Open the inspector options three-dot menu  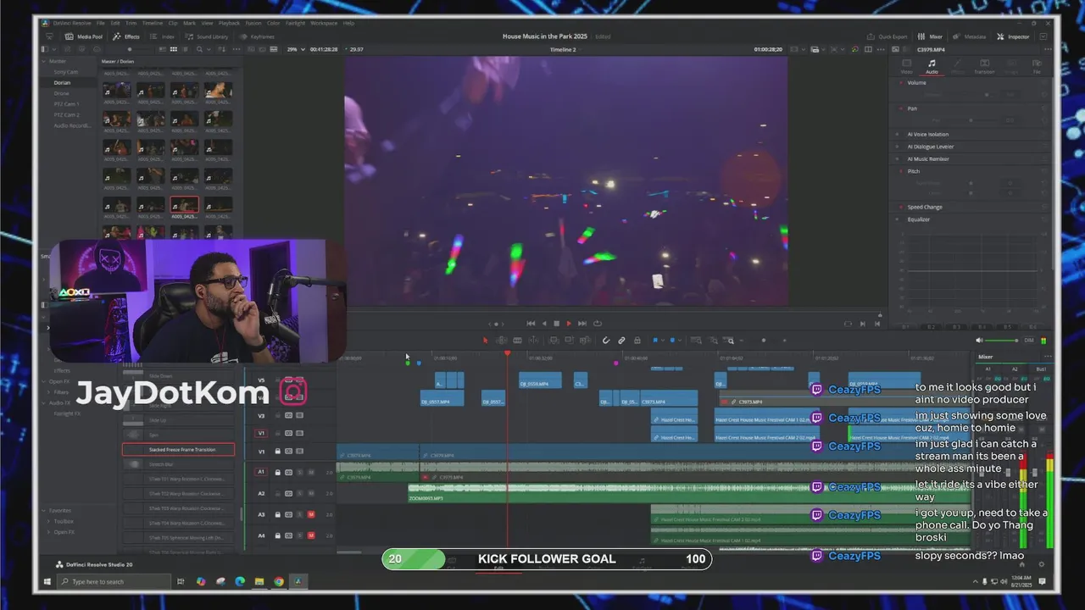pos(1046,49)
